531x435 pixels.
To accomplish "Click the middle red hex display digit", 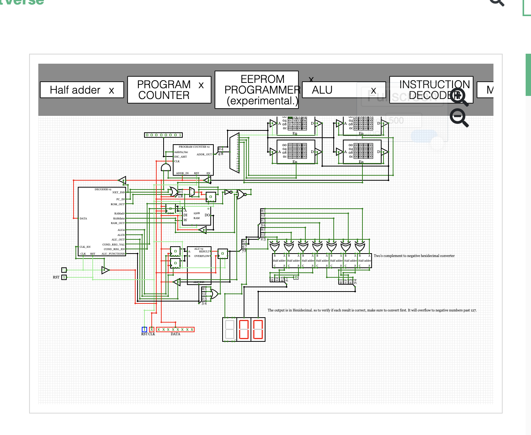I will [244, 330].
